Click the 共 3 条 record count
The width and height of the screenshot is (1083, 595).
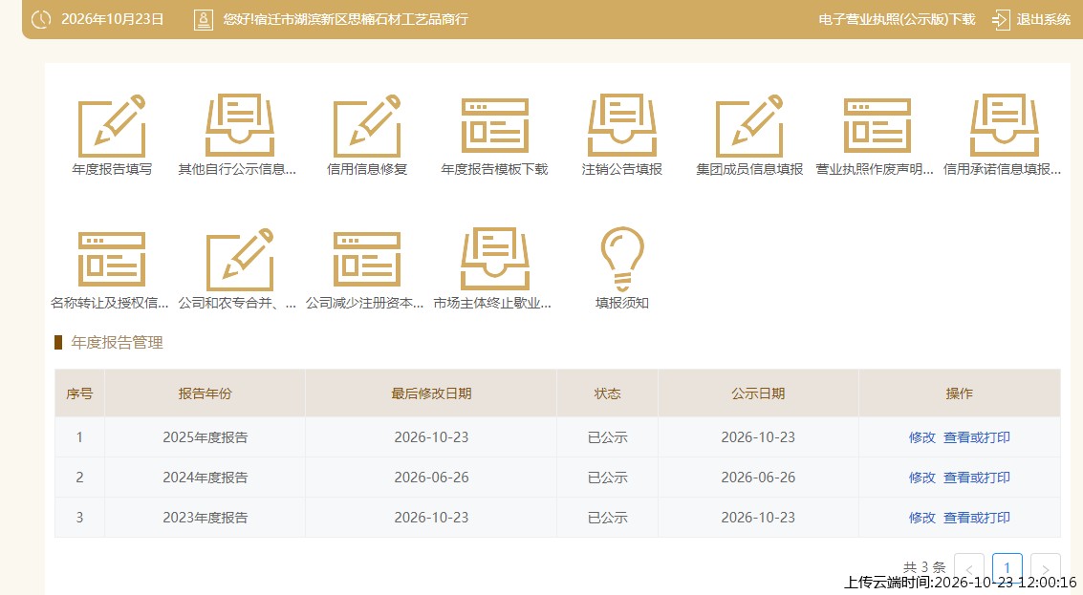[924, 567]
